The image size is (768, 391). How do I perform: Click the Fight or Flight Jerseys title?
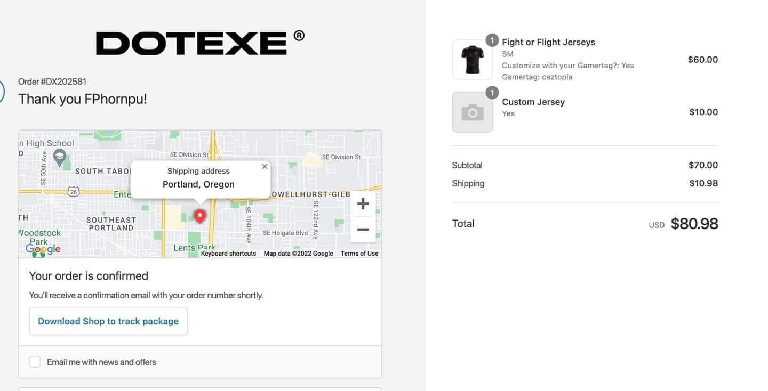tap(548, 42)
